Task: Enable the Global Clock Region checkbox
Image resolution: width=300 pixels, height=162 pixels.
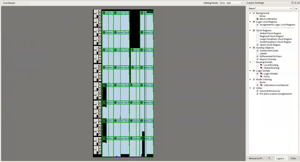Action: pyautogui.click(x=258, y=34)
